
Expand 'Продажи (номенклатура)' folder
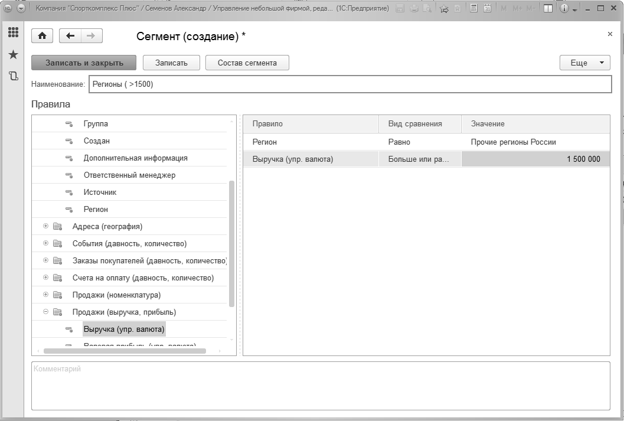pos(46,295)
